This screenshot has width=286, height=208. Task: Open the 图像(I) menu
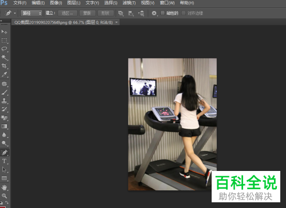pos(56,3)
